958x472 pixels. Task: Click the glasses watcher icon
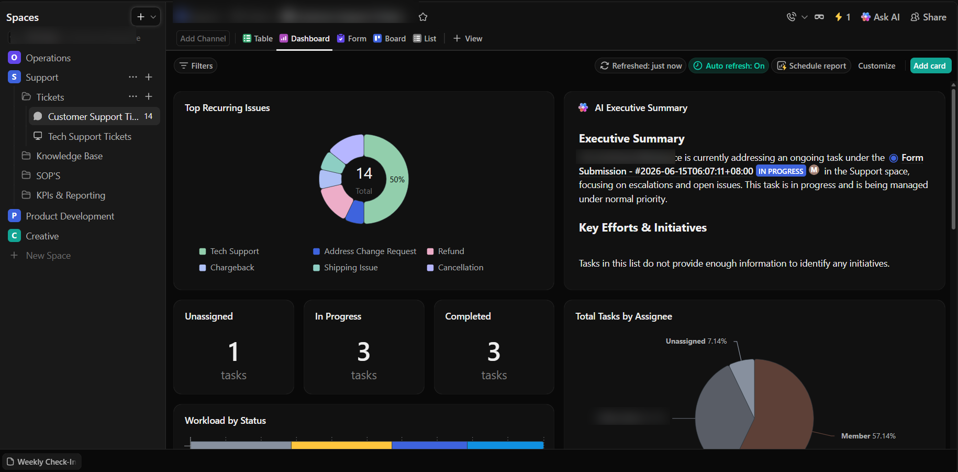click(x=819, y=17)
